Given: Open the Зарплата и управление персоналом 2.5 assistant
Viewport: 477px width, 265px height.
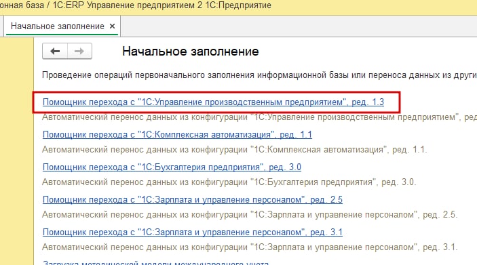Looking at the screenshot, I should [193, 199].
